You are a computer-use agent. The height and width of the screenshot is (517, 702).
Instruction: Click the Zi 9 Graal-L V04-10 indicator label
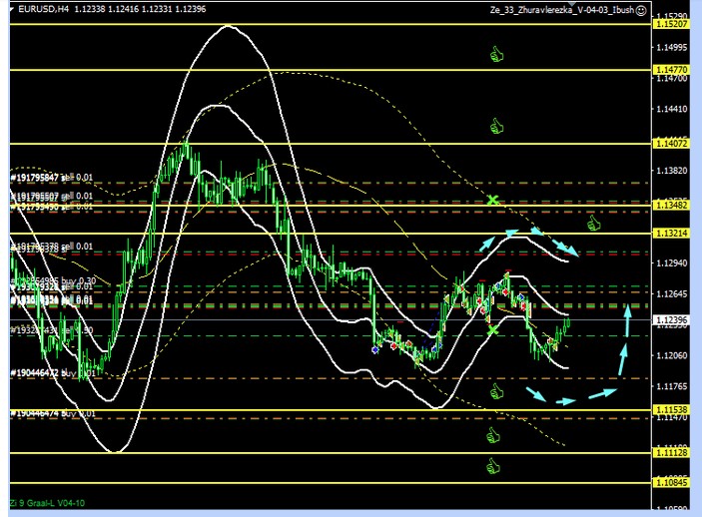[x=45, y=502]
